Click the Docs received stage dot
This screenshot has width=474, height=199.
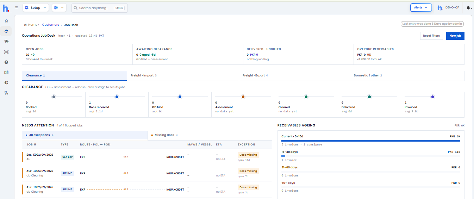click(x=117, y=97)
